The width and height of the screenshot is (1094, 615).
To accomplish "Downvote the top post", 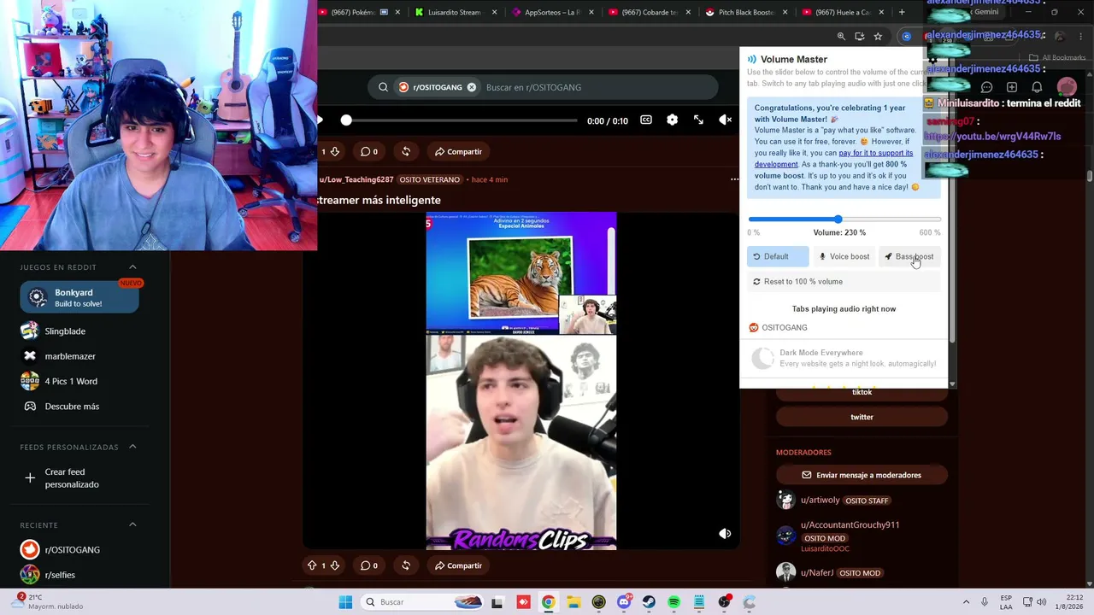I will (335, 152).
